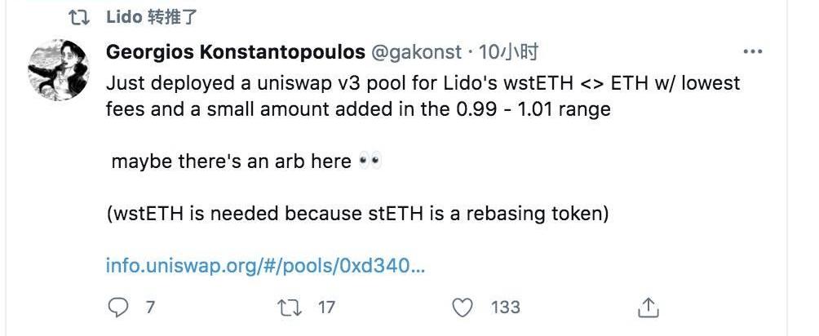This screenshot has width=819, height=336.
Task: Click the retweet arrows icon below the tweet
Action: [x=290, y=307]
